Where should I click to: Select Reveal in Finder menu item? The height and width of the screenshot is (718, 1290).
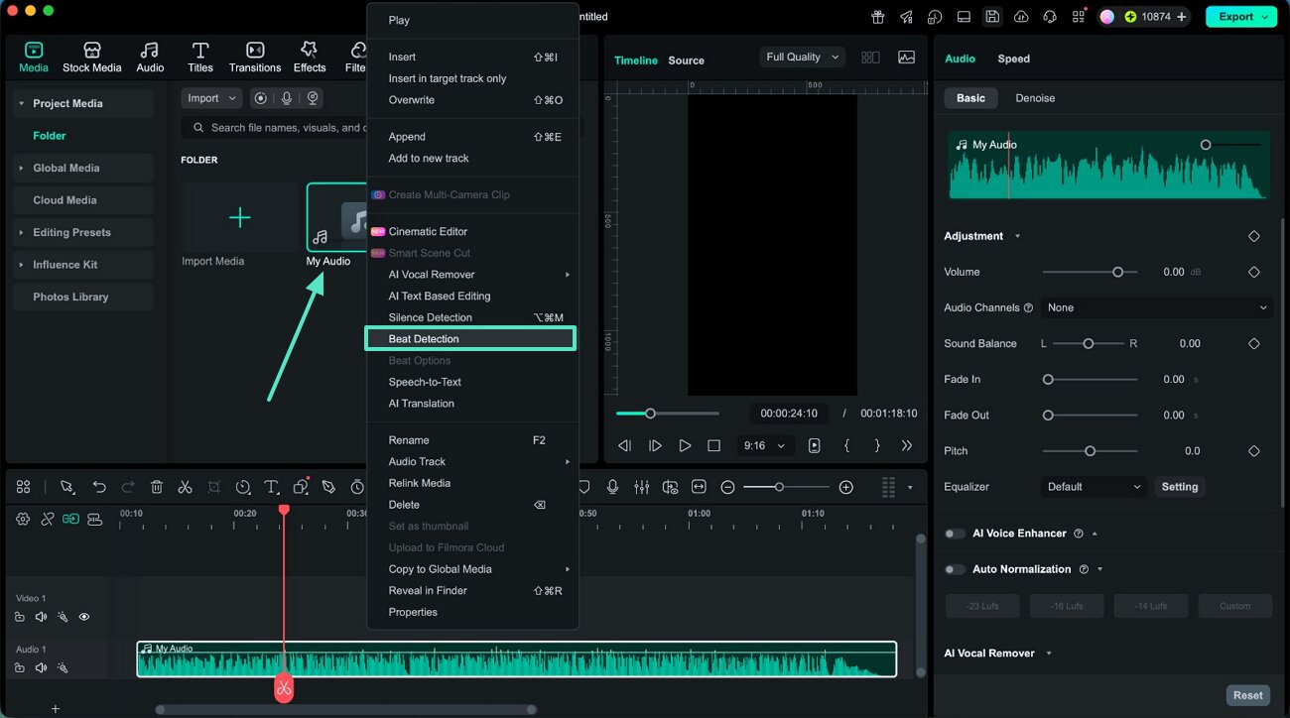tap(472, 591)
